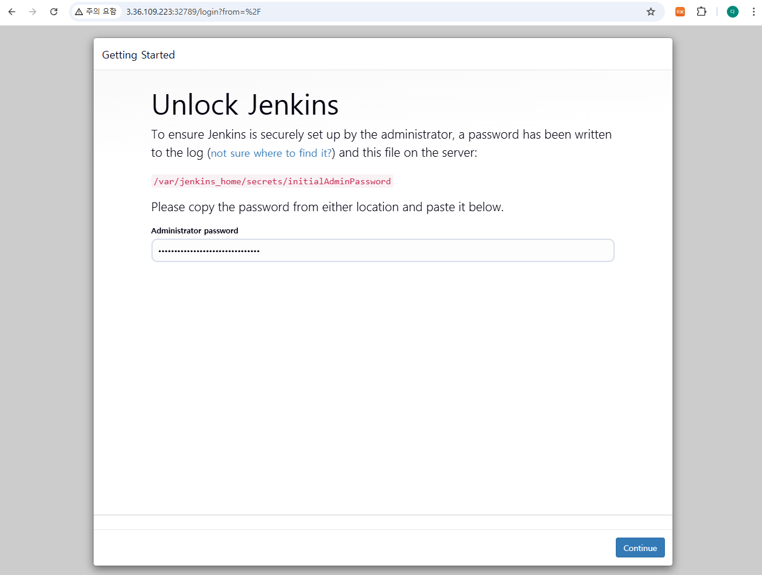762x575 pixels.
Task: Select the address bar URL
Action: [x=194, y=12]
